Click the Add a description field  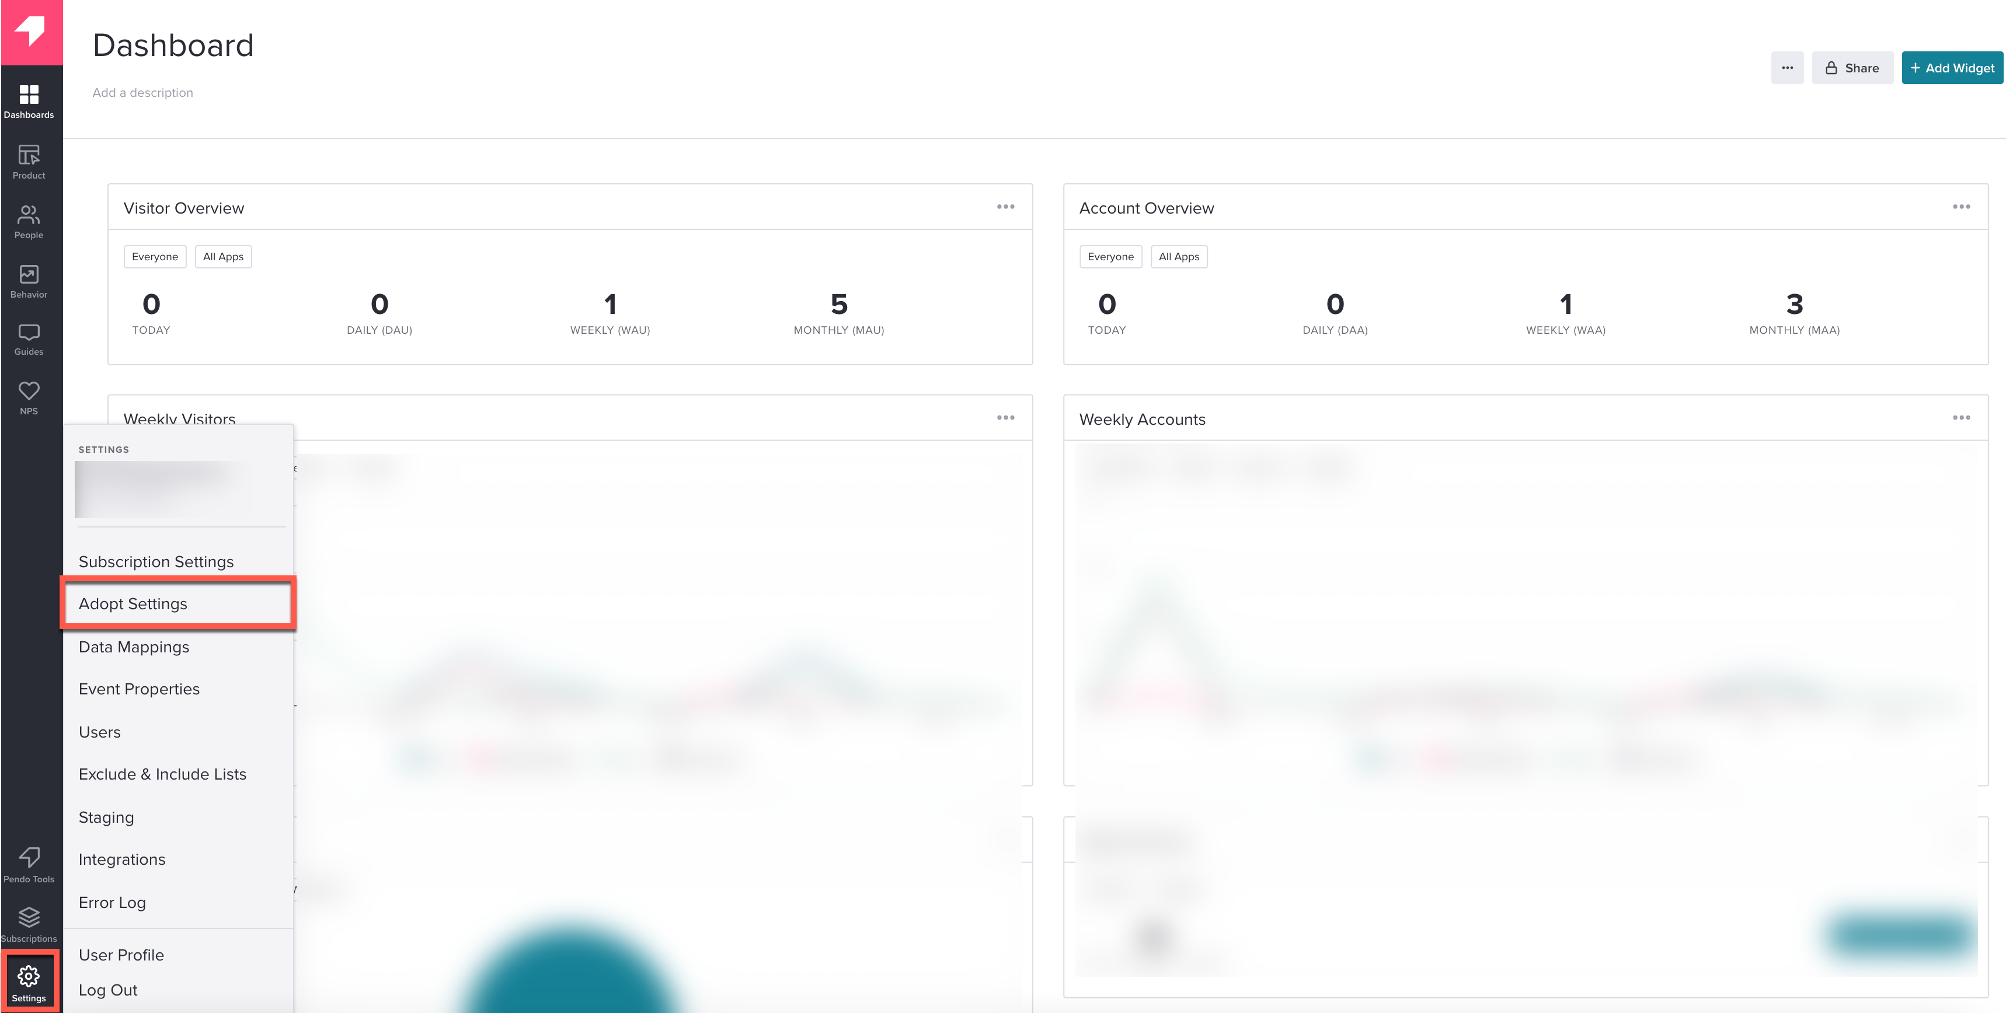click(142, 93)
